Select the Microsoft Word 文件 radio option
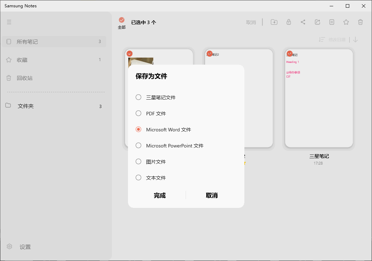372x261 pixels. point(138,129)
